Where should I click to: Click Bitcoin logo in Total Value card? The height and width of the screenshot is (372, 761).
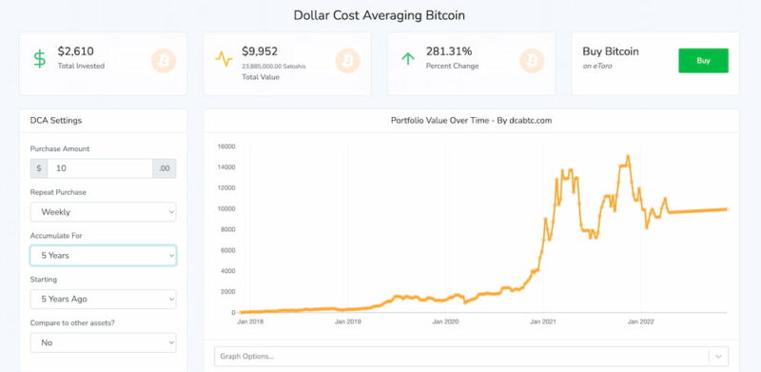(347, 61)
